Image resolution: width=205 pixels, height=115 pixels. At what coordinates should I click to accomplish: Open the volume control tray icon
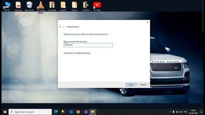pos(181,112)
